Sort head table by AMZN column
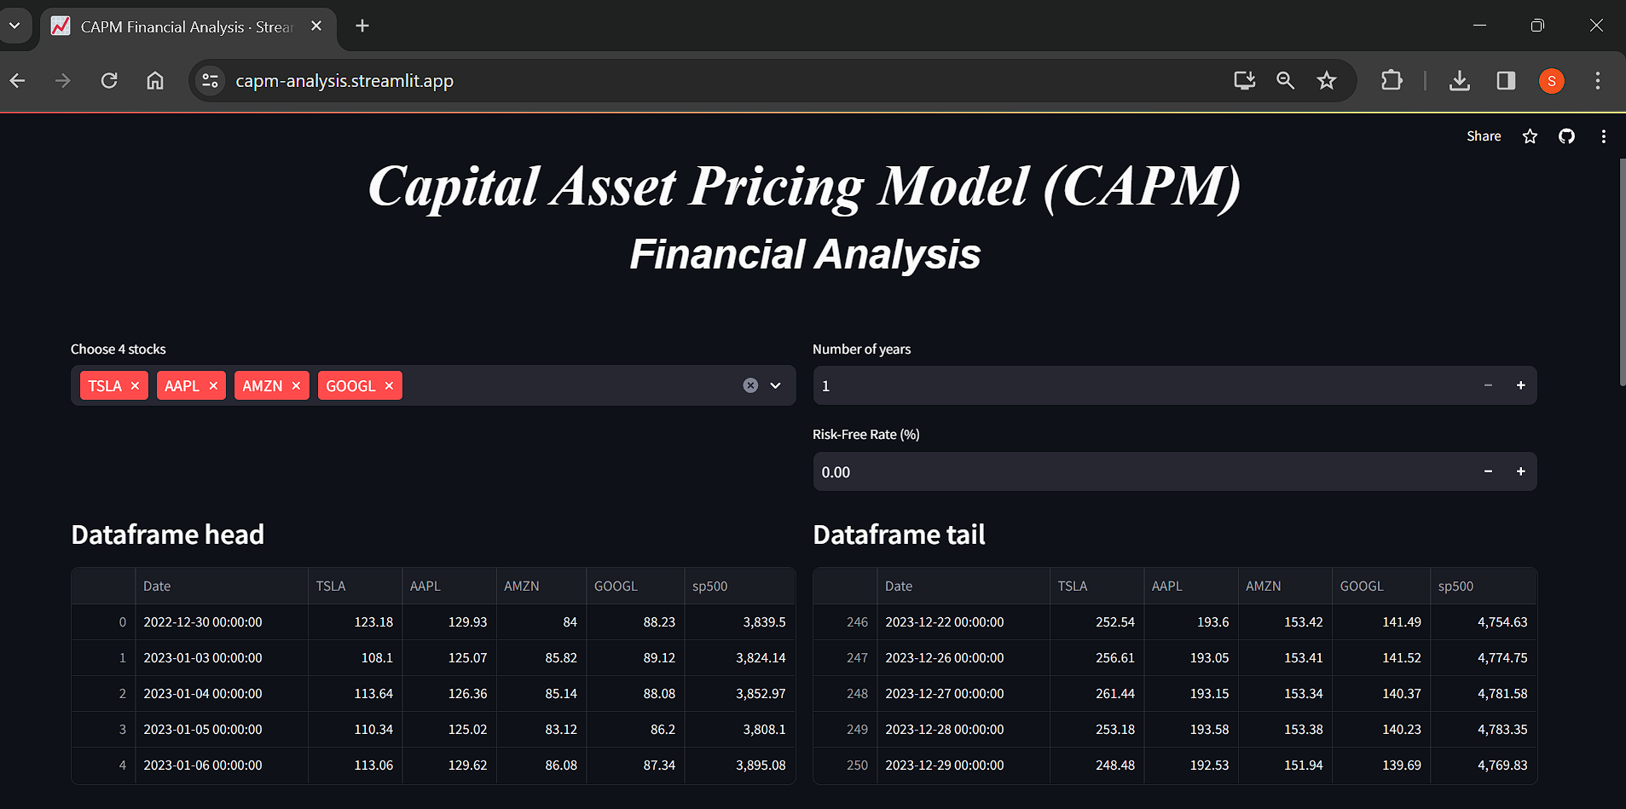The image size is (1626, 809). pos(541,587)
